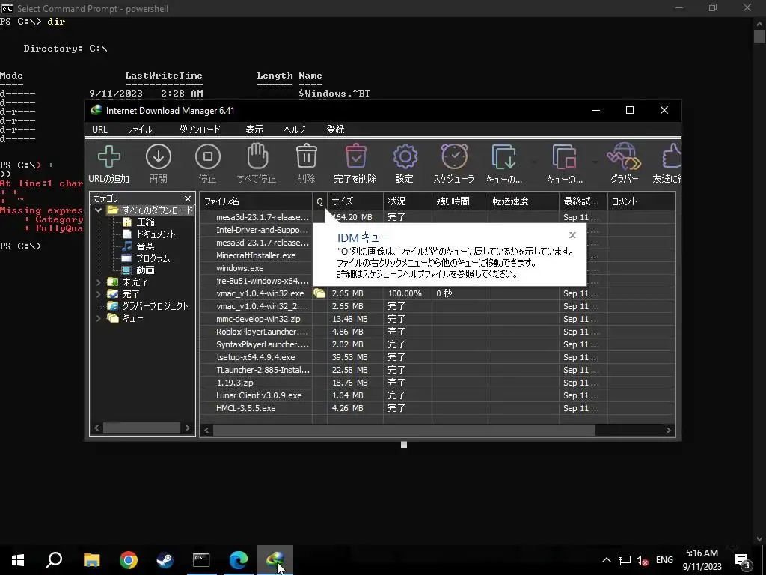The image size is (766, 575).
Task: Click the 停止 (Stop) toolbar icon
Action: click(x=208, y=157)
